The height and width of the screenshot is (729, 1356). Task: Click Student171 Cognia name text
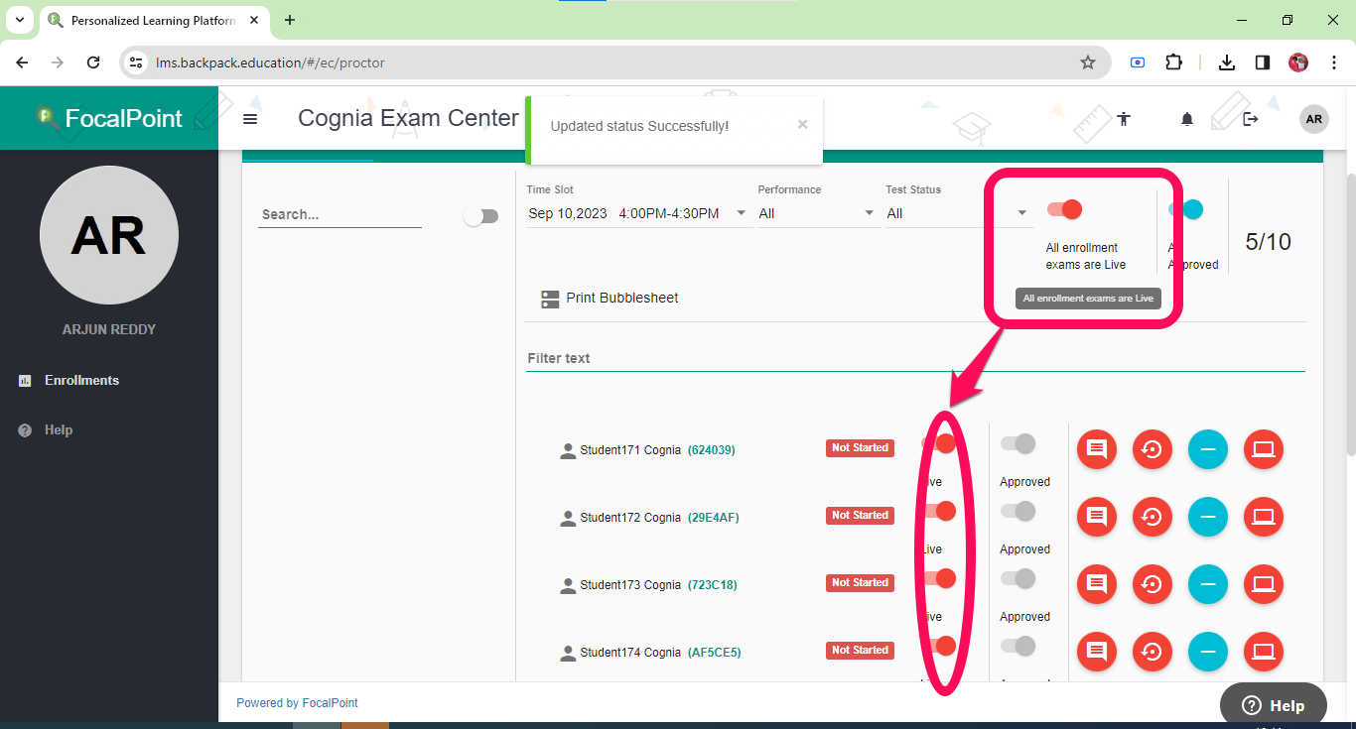(630, 450)
